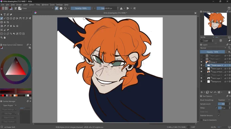This screenshot has width=231, height=129.
Task: Toggle Eraser mode in toolbar
Action: [57, 8]
